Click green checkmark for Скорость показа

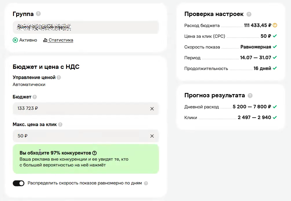[x=275, y=47]
